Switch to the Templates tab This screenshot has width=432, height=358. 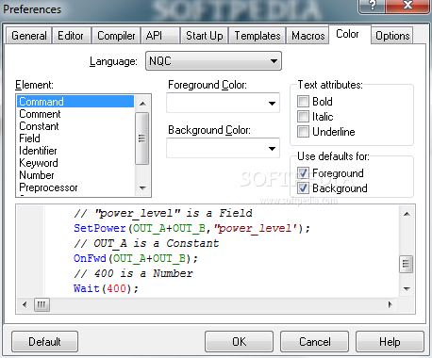click(258, 36)
